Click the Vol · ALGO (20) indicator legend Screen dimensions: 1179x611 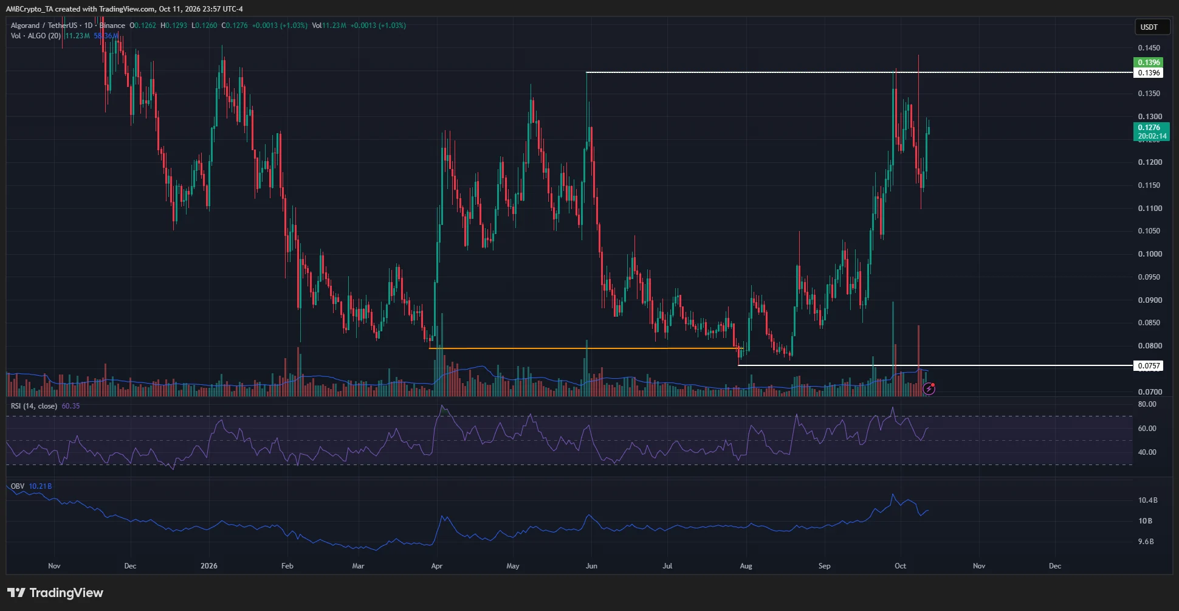click(36, 36)
